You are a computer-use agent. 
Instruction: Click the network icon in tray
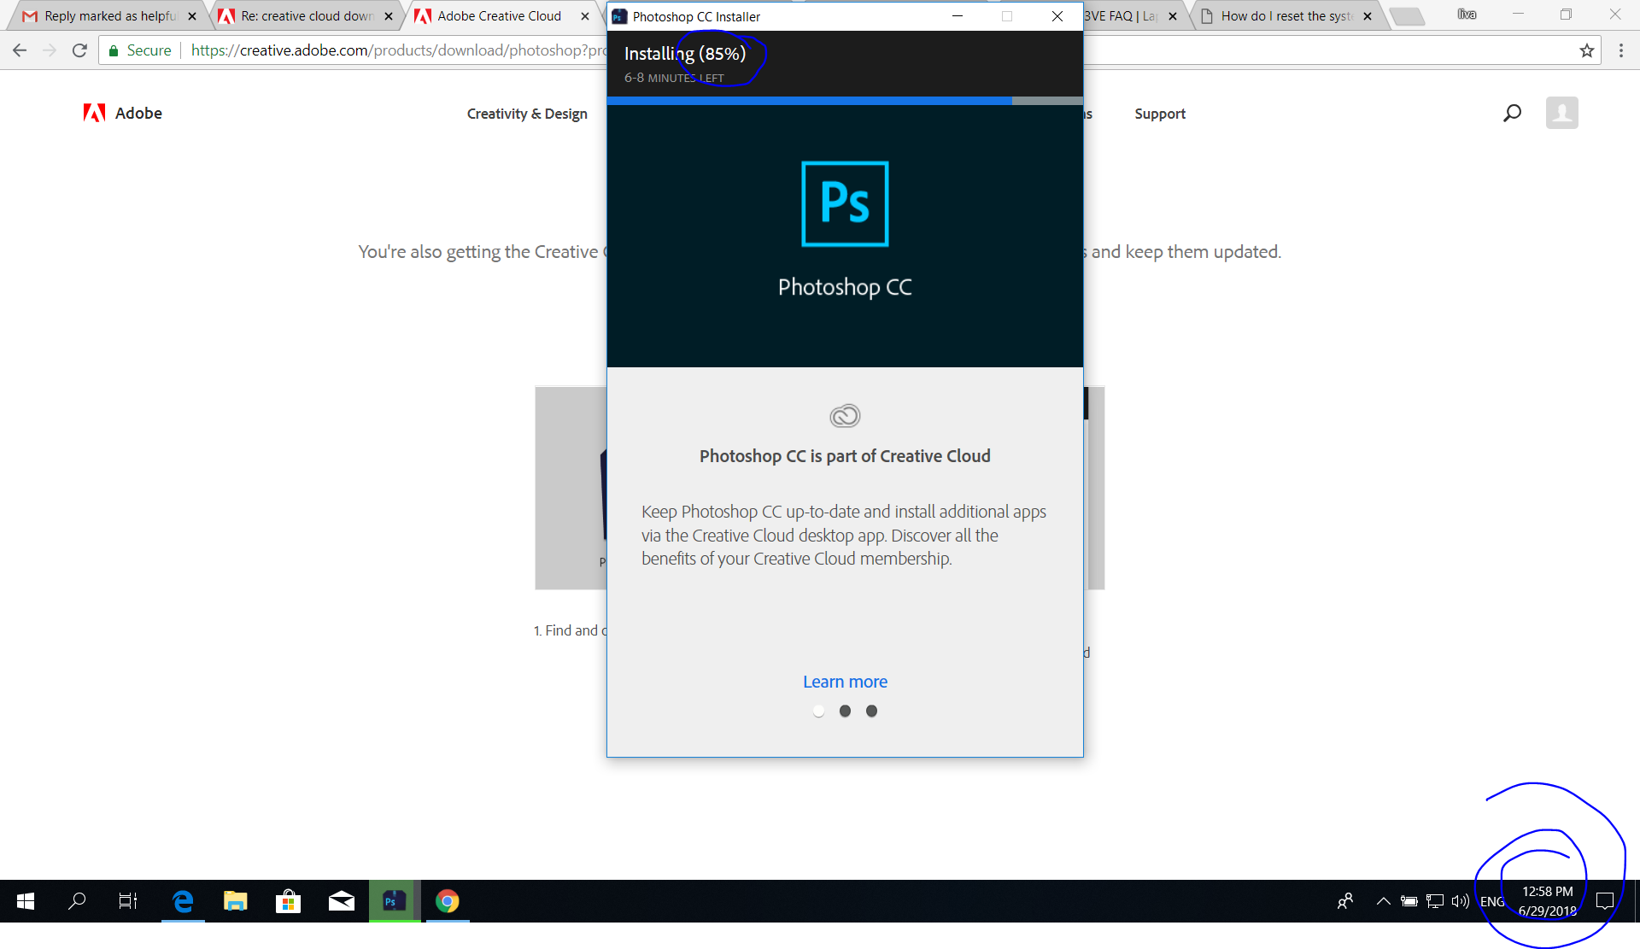(x=1435, y=901)
